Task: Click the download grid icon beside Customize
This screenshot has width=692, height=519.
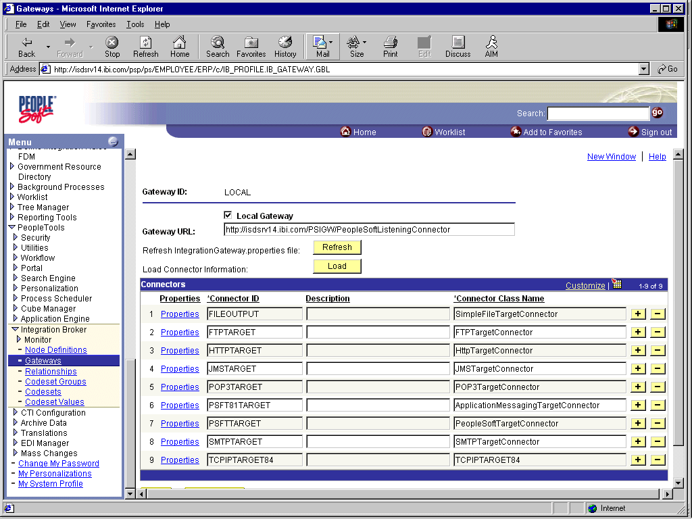Action: 616,285
